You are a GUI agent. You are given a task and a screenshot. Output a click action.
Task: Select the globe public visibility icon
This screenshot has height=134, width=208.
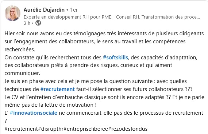pyautogui.click(x=38, y=23)
